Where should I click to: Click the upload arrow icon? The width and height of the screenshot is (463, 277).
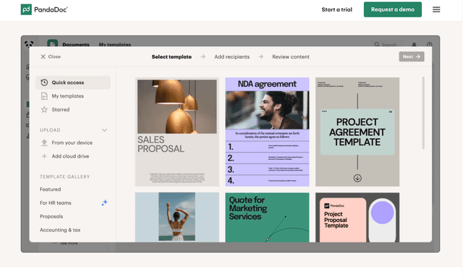point(44,142)
